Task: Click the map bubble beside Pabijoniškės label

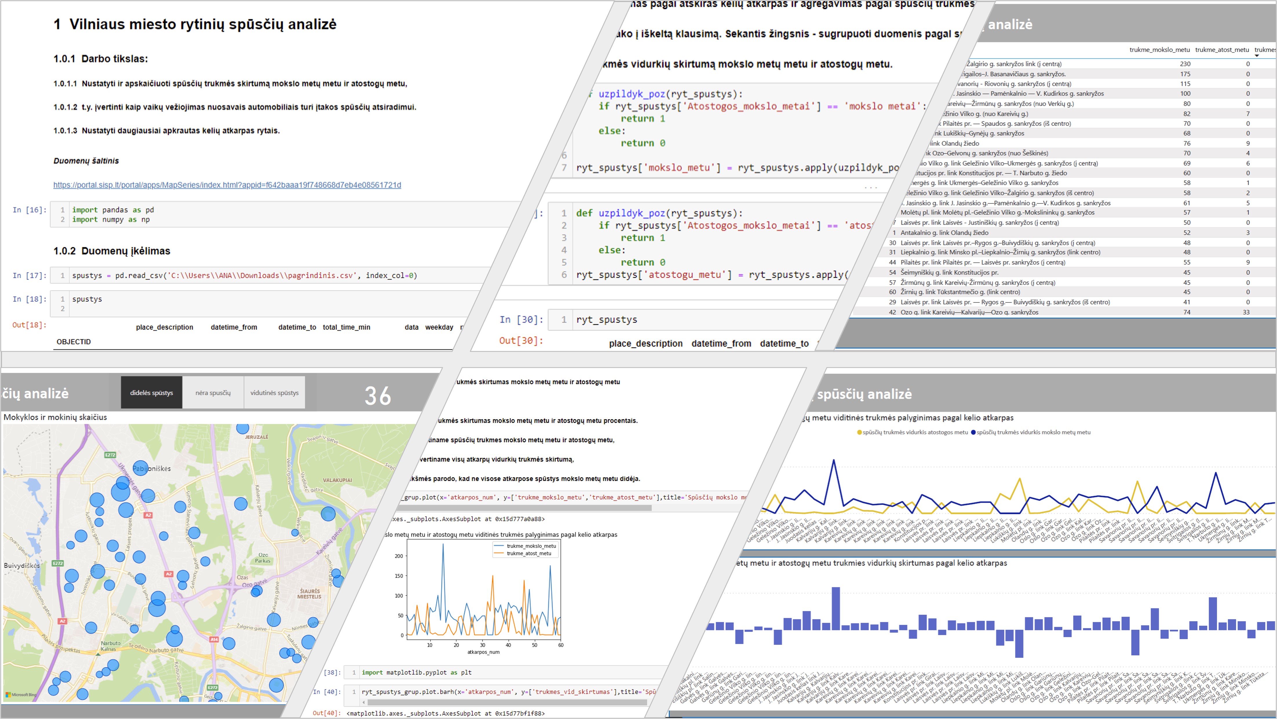Action: [x=140, y=468]
